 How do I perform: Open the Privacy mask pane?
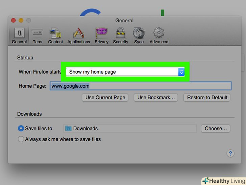[x=101, y=36]
